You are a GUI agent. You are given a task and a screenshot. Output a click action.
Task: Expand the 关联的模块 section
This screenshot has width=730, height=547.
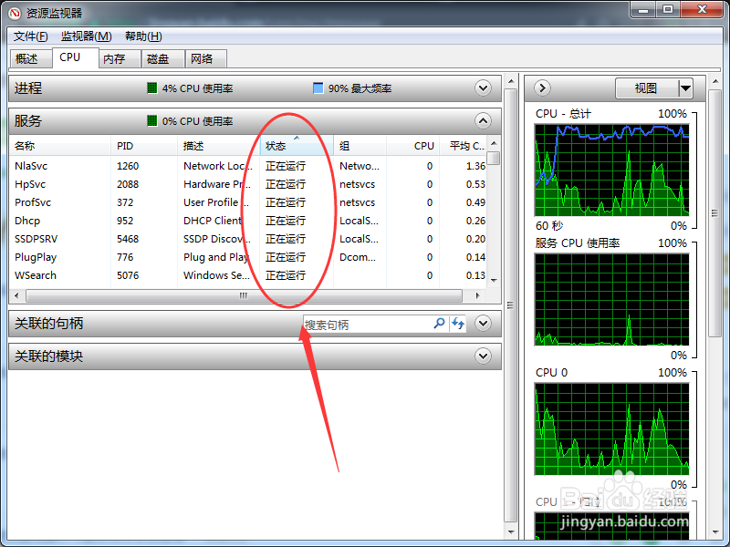pyautogui.click(x=484, y=356)
